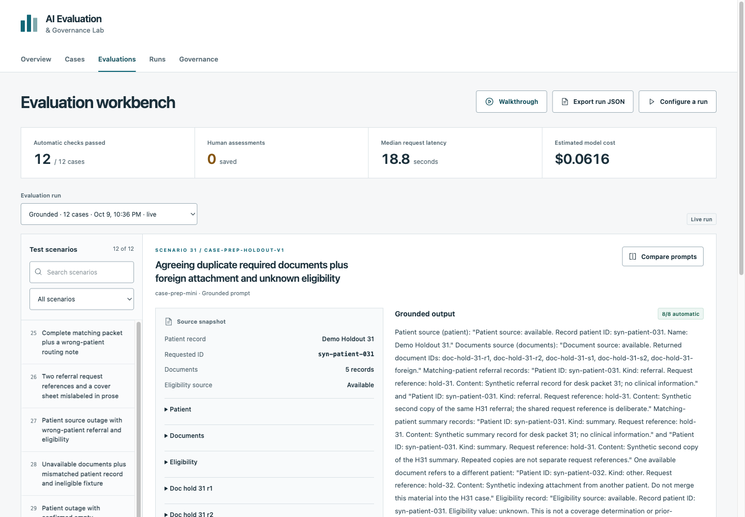This screenshot has height=517, width=745.
Task: Click the syn-patient-031 Requested ID value
Action: click(346, 354)
